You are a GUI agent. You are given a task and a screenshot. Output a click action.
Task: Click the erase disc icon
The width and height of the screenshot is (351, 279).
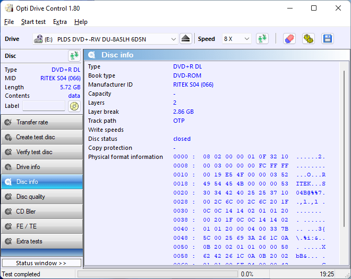289,39
